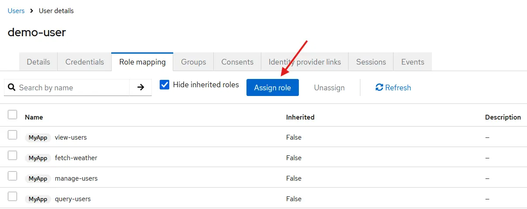Switch to the Sessions tab
Screen dimensions: 527x209
371,62
